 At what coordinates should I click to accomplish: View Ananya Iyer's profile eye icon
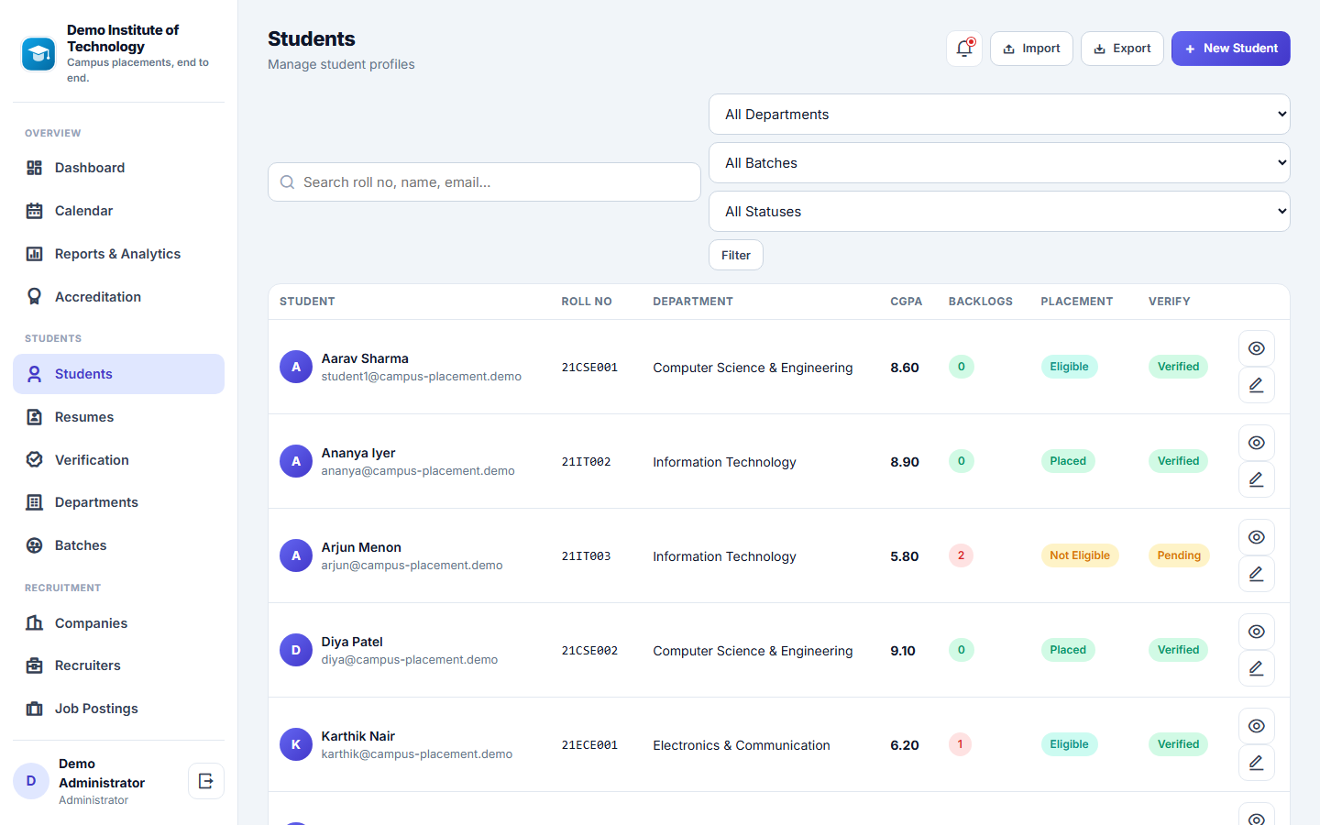1257,443
